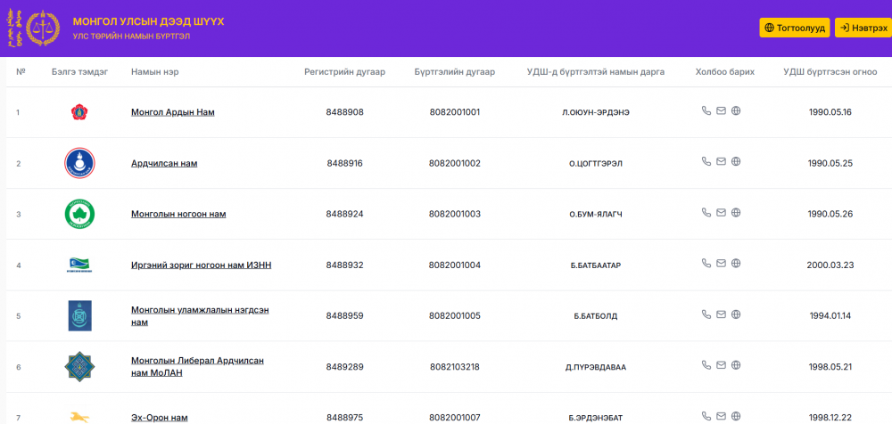Click the Монгол Ардын Нам logo thumbnail
892x424 pixels.
[x=79, y=112]
